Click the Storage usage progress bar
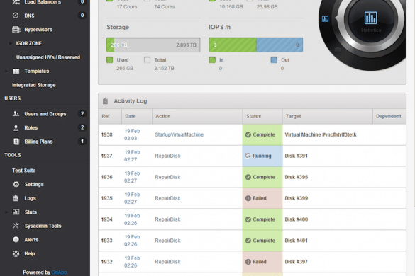The width and height of the screenshot is (415, 276). click(x=153, y=45)
